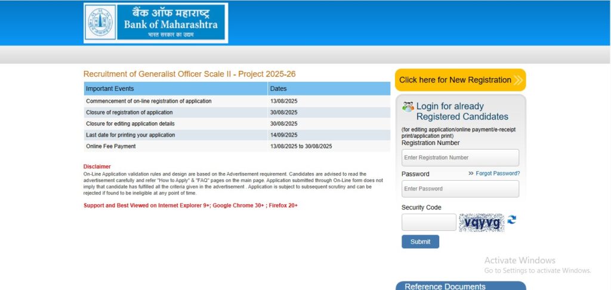The height and width of the screenshot is (290, 611).
Task: Click the Recruitment of Generalist Officer title
Action: (189, 74)
